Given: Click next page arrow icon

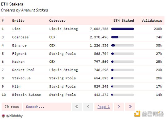Looking at the screenshot, I should [x=119, y=107].
